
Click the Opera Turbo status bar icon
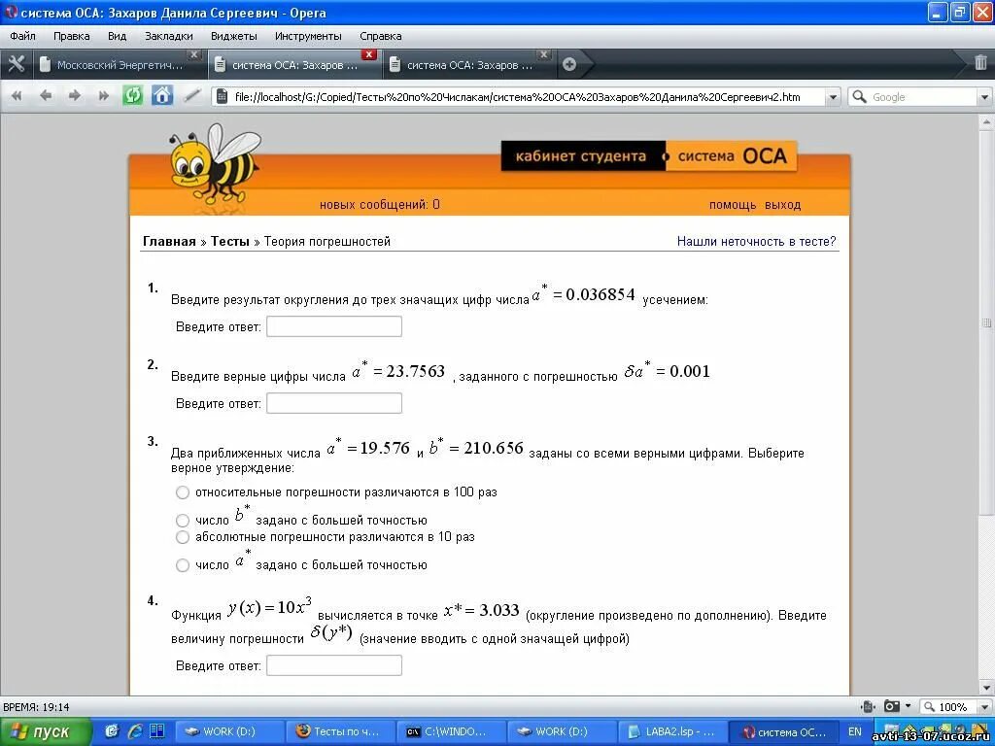click(x=868, y=706)
